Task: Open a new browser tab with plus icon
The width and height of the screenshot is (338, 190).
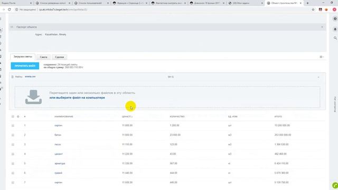Action: [x=307, y=3]
